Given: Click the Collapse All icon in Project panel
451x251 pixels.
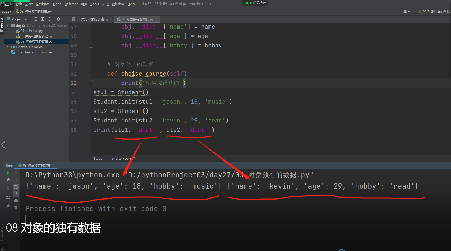Looking at the screenshot, I should [x=49, y=19].
